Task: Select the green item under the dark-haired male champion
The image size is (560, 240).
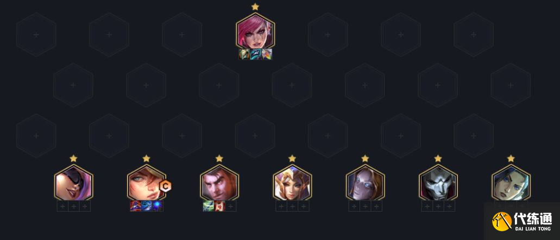Action: click(x=208, y=206)
